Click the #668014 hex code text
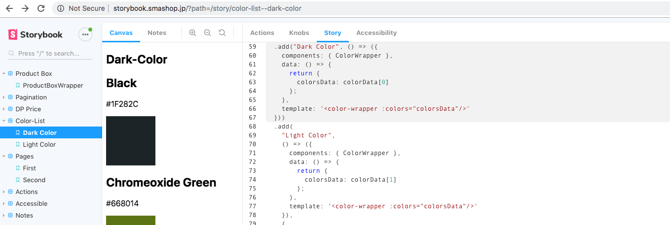Screen dimensions: 670x225 coord(122,203)
